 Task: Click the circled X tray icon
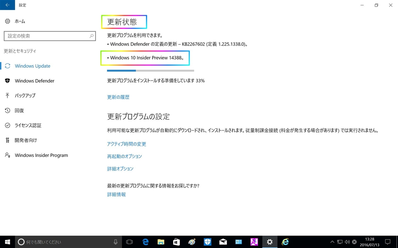click(x=354, y=242)
